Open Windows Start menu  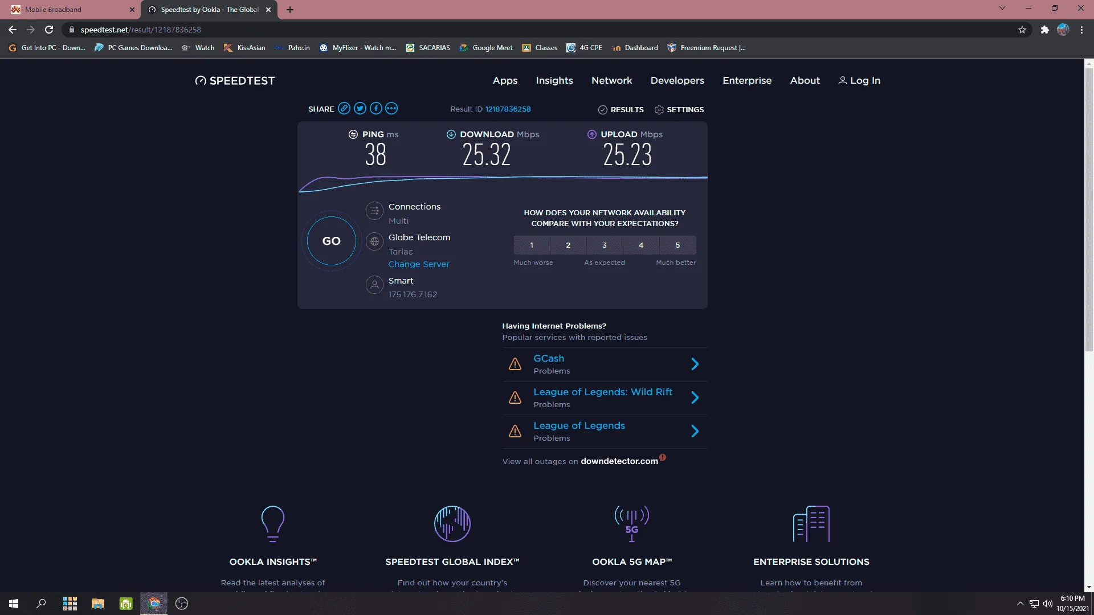pos(14,604)
